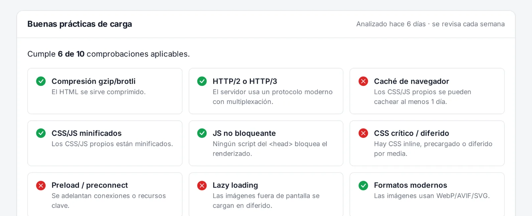Click description "Los CSS/JS propios están minificados."

(x=112, y=144)
